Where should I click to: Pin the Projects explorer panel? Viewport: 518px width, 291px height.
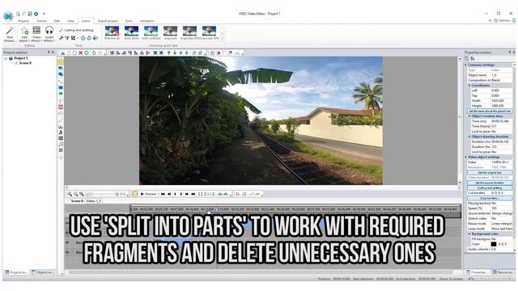click(49, 52)
